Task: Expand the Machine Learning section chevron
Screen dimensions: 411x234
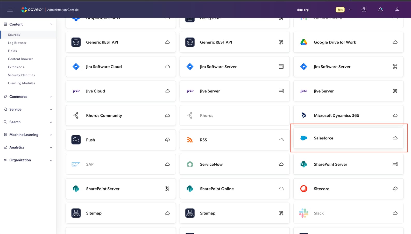Action: click(51, 135)
